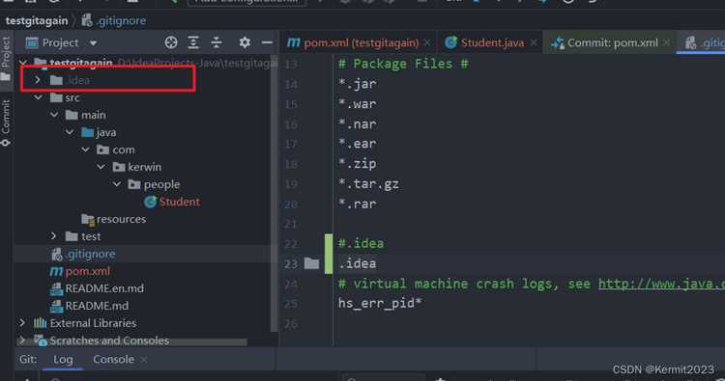
Task: Collapse the src folder
Action: 38,97
